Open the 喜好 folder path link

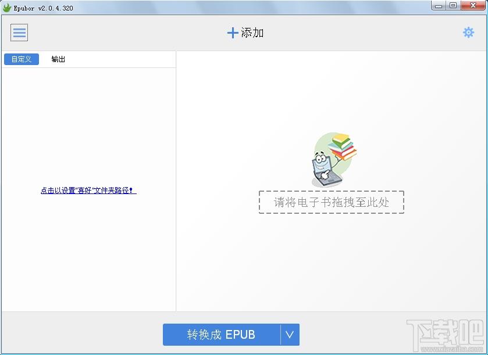88,190
